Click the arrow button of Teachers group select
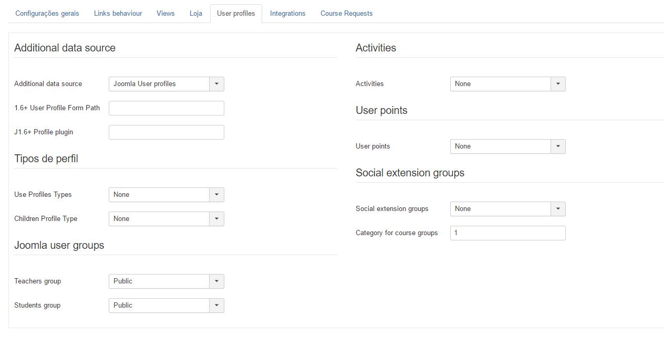This screenshot has height=337, width=664. point(216,281)
